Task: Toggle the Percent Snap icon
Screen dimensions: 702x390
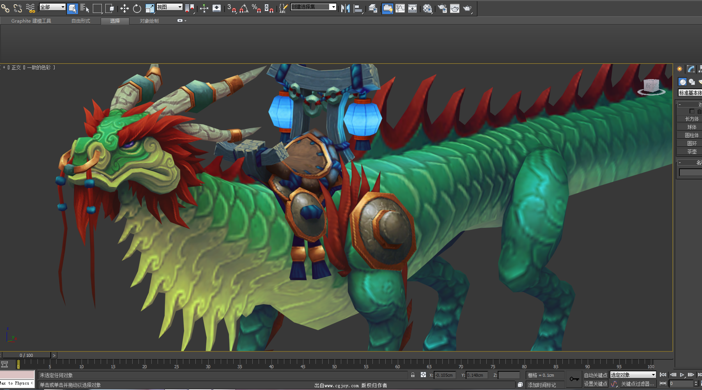Action: 256,8
